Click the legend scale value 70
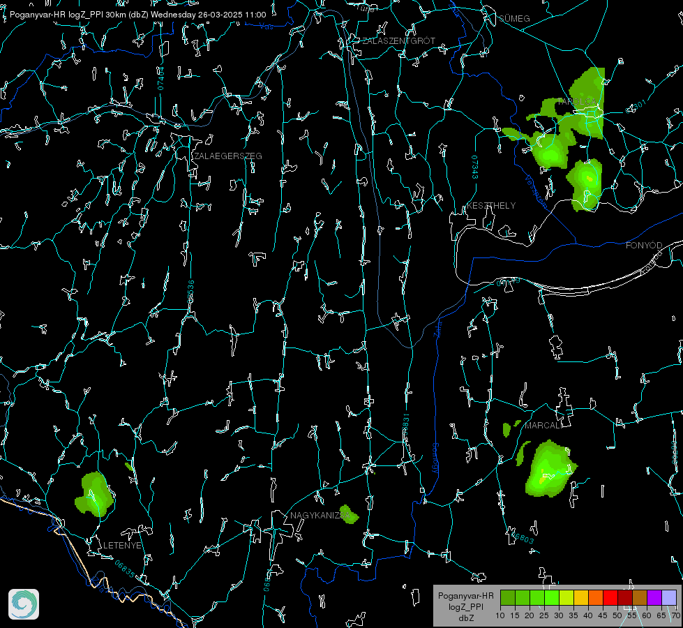The height and width of the screenshot is (628, 683). point(676,616)
